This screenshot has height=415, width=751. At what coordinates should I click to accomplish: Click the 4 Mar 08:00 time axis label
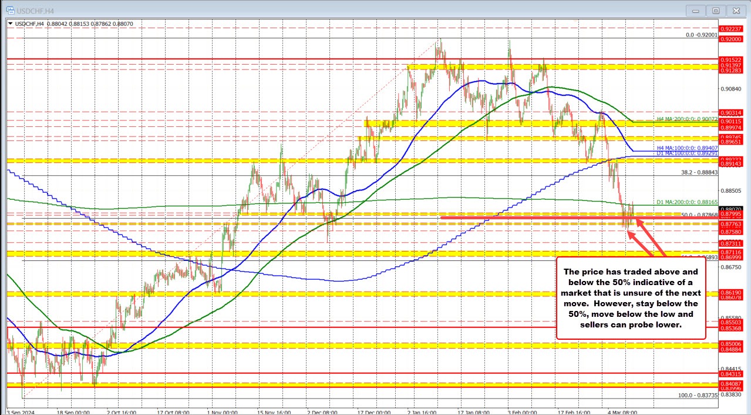pos(624,411)
